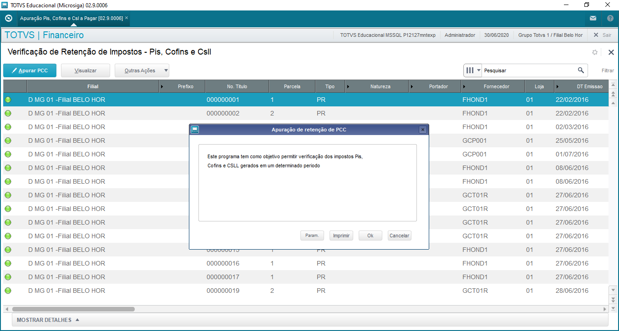Open the help question mark icon

(x=610, y=19)
